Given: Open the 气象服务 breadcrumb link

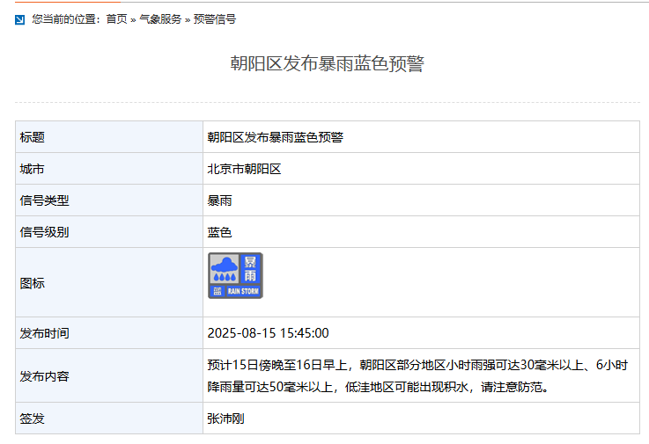Looking at the screenshot, I should tap(160, 19).
